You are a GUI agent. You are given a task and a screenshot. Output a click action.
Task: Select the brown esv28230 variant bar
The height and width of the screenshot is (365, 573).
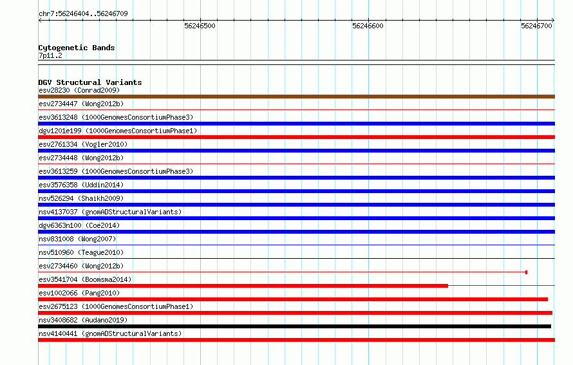(296, 97)
